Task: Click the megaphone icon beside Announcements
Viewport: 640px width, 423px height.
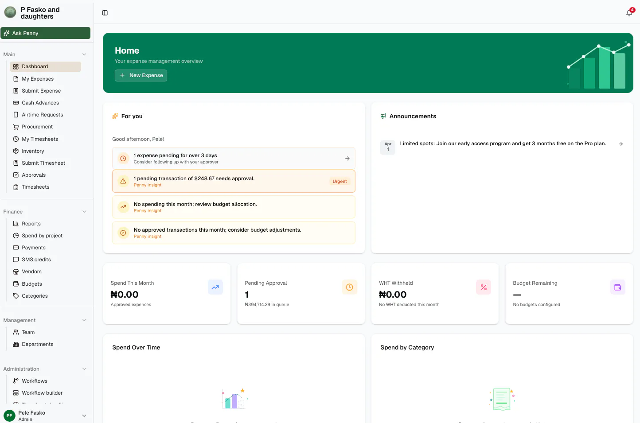Action: pyautogui.click(x=383, y=116)
